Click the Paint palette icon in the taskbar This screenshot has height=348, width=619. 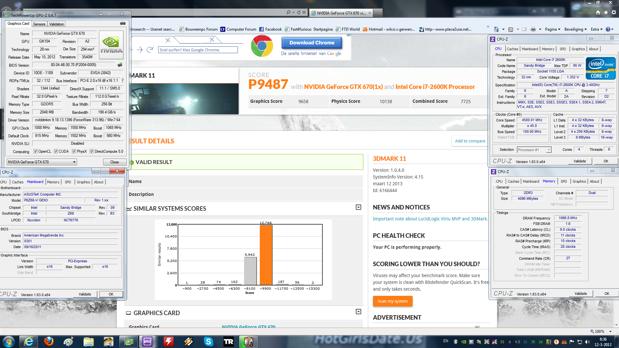68,342
